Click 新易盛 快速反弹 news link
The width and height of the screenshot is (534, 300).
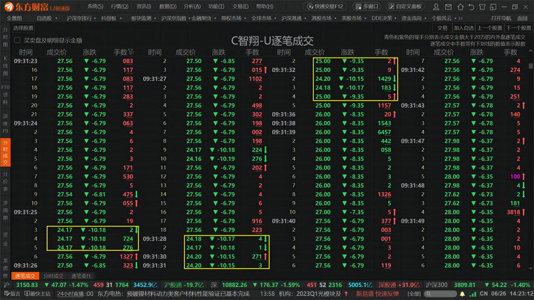(x=378, y=294)
